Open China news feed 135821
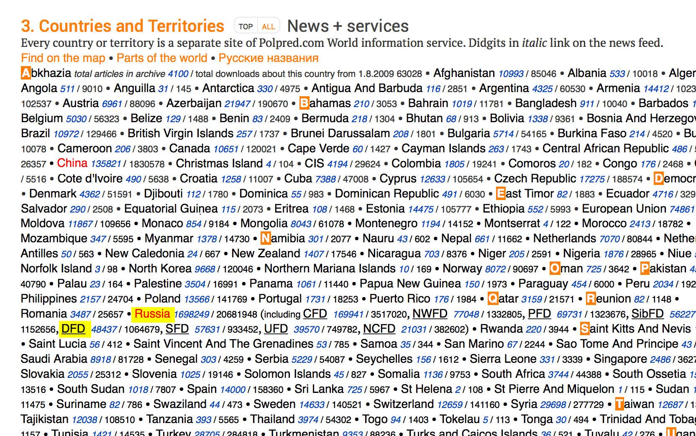 [106, 164]
